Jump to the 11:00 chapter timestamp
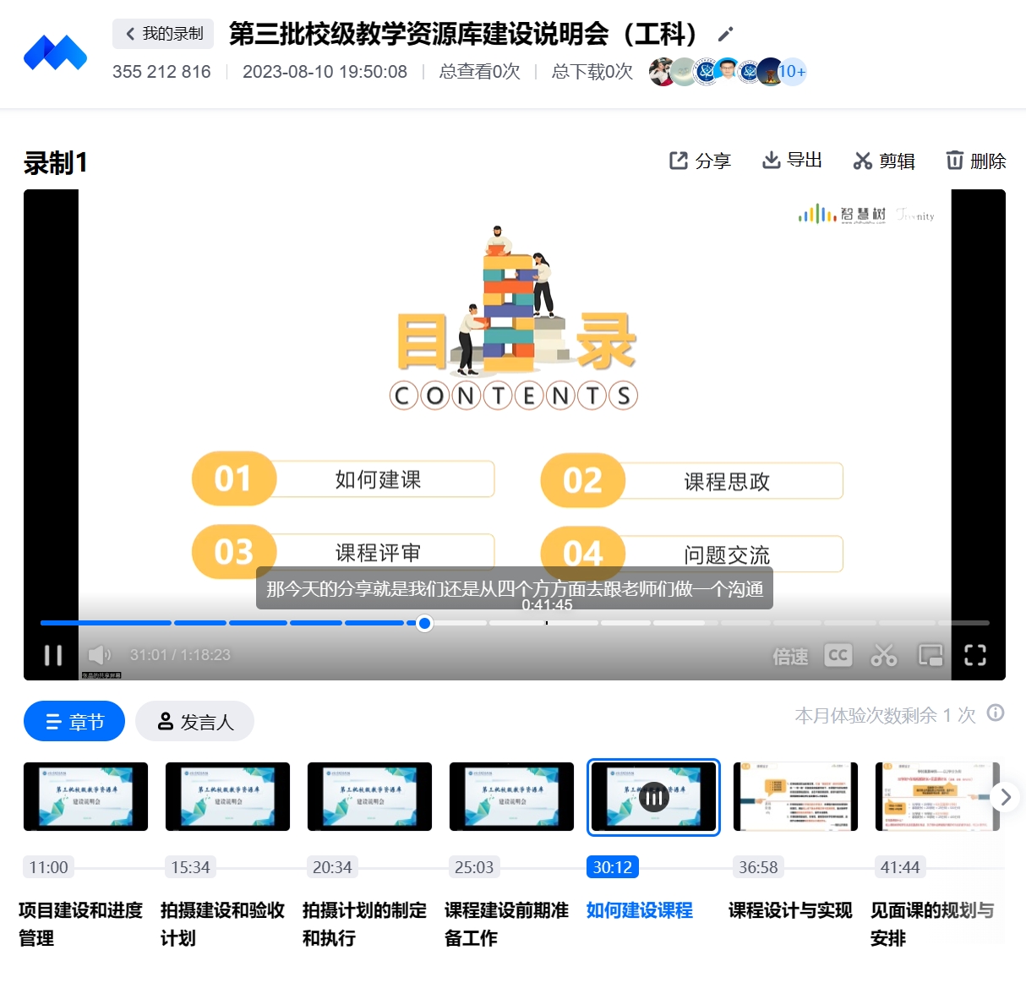This screenshot has width=1026, height=983. [x=48, y=867]
